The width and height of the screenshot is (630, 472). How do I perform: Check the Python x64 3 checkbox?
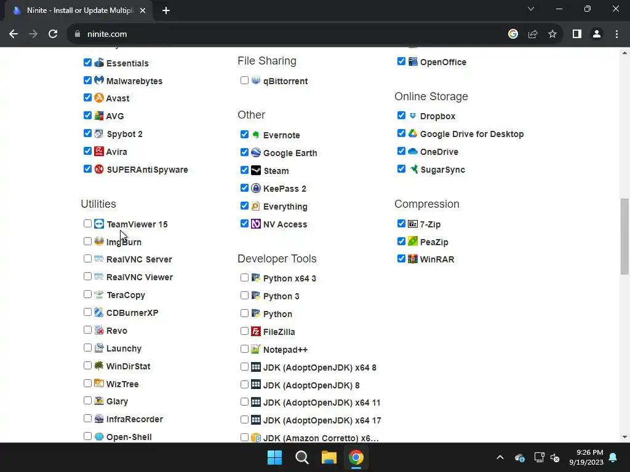click(x=244, y=277)
